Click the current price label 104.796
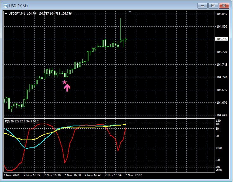 pyautogui.click(x=222, y=39)
